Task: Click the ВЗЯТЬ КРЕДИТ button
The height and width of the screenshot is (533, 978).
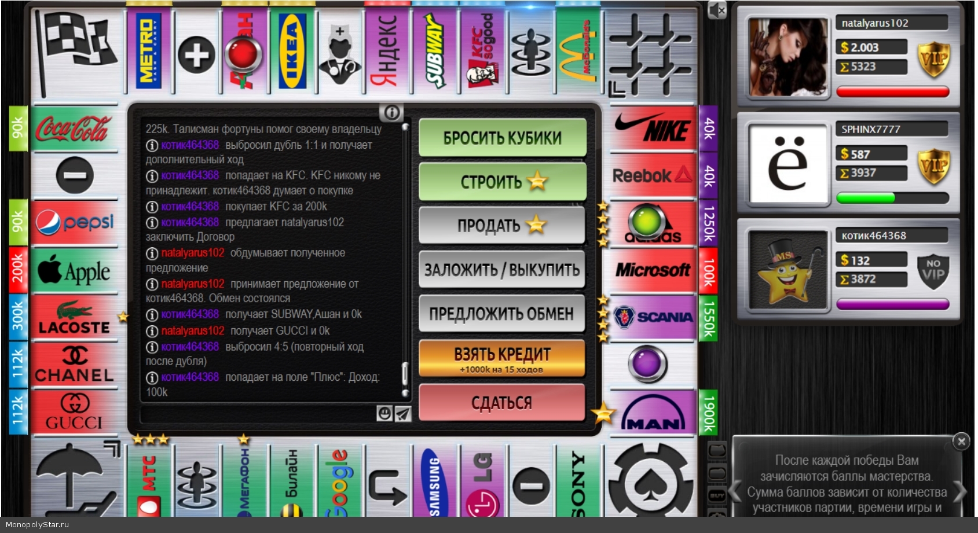Action: click(x=502, y=358)
